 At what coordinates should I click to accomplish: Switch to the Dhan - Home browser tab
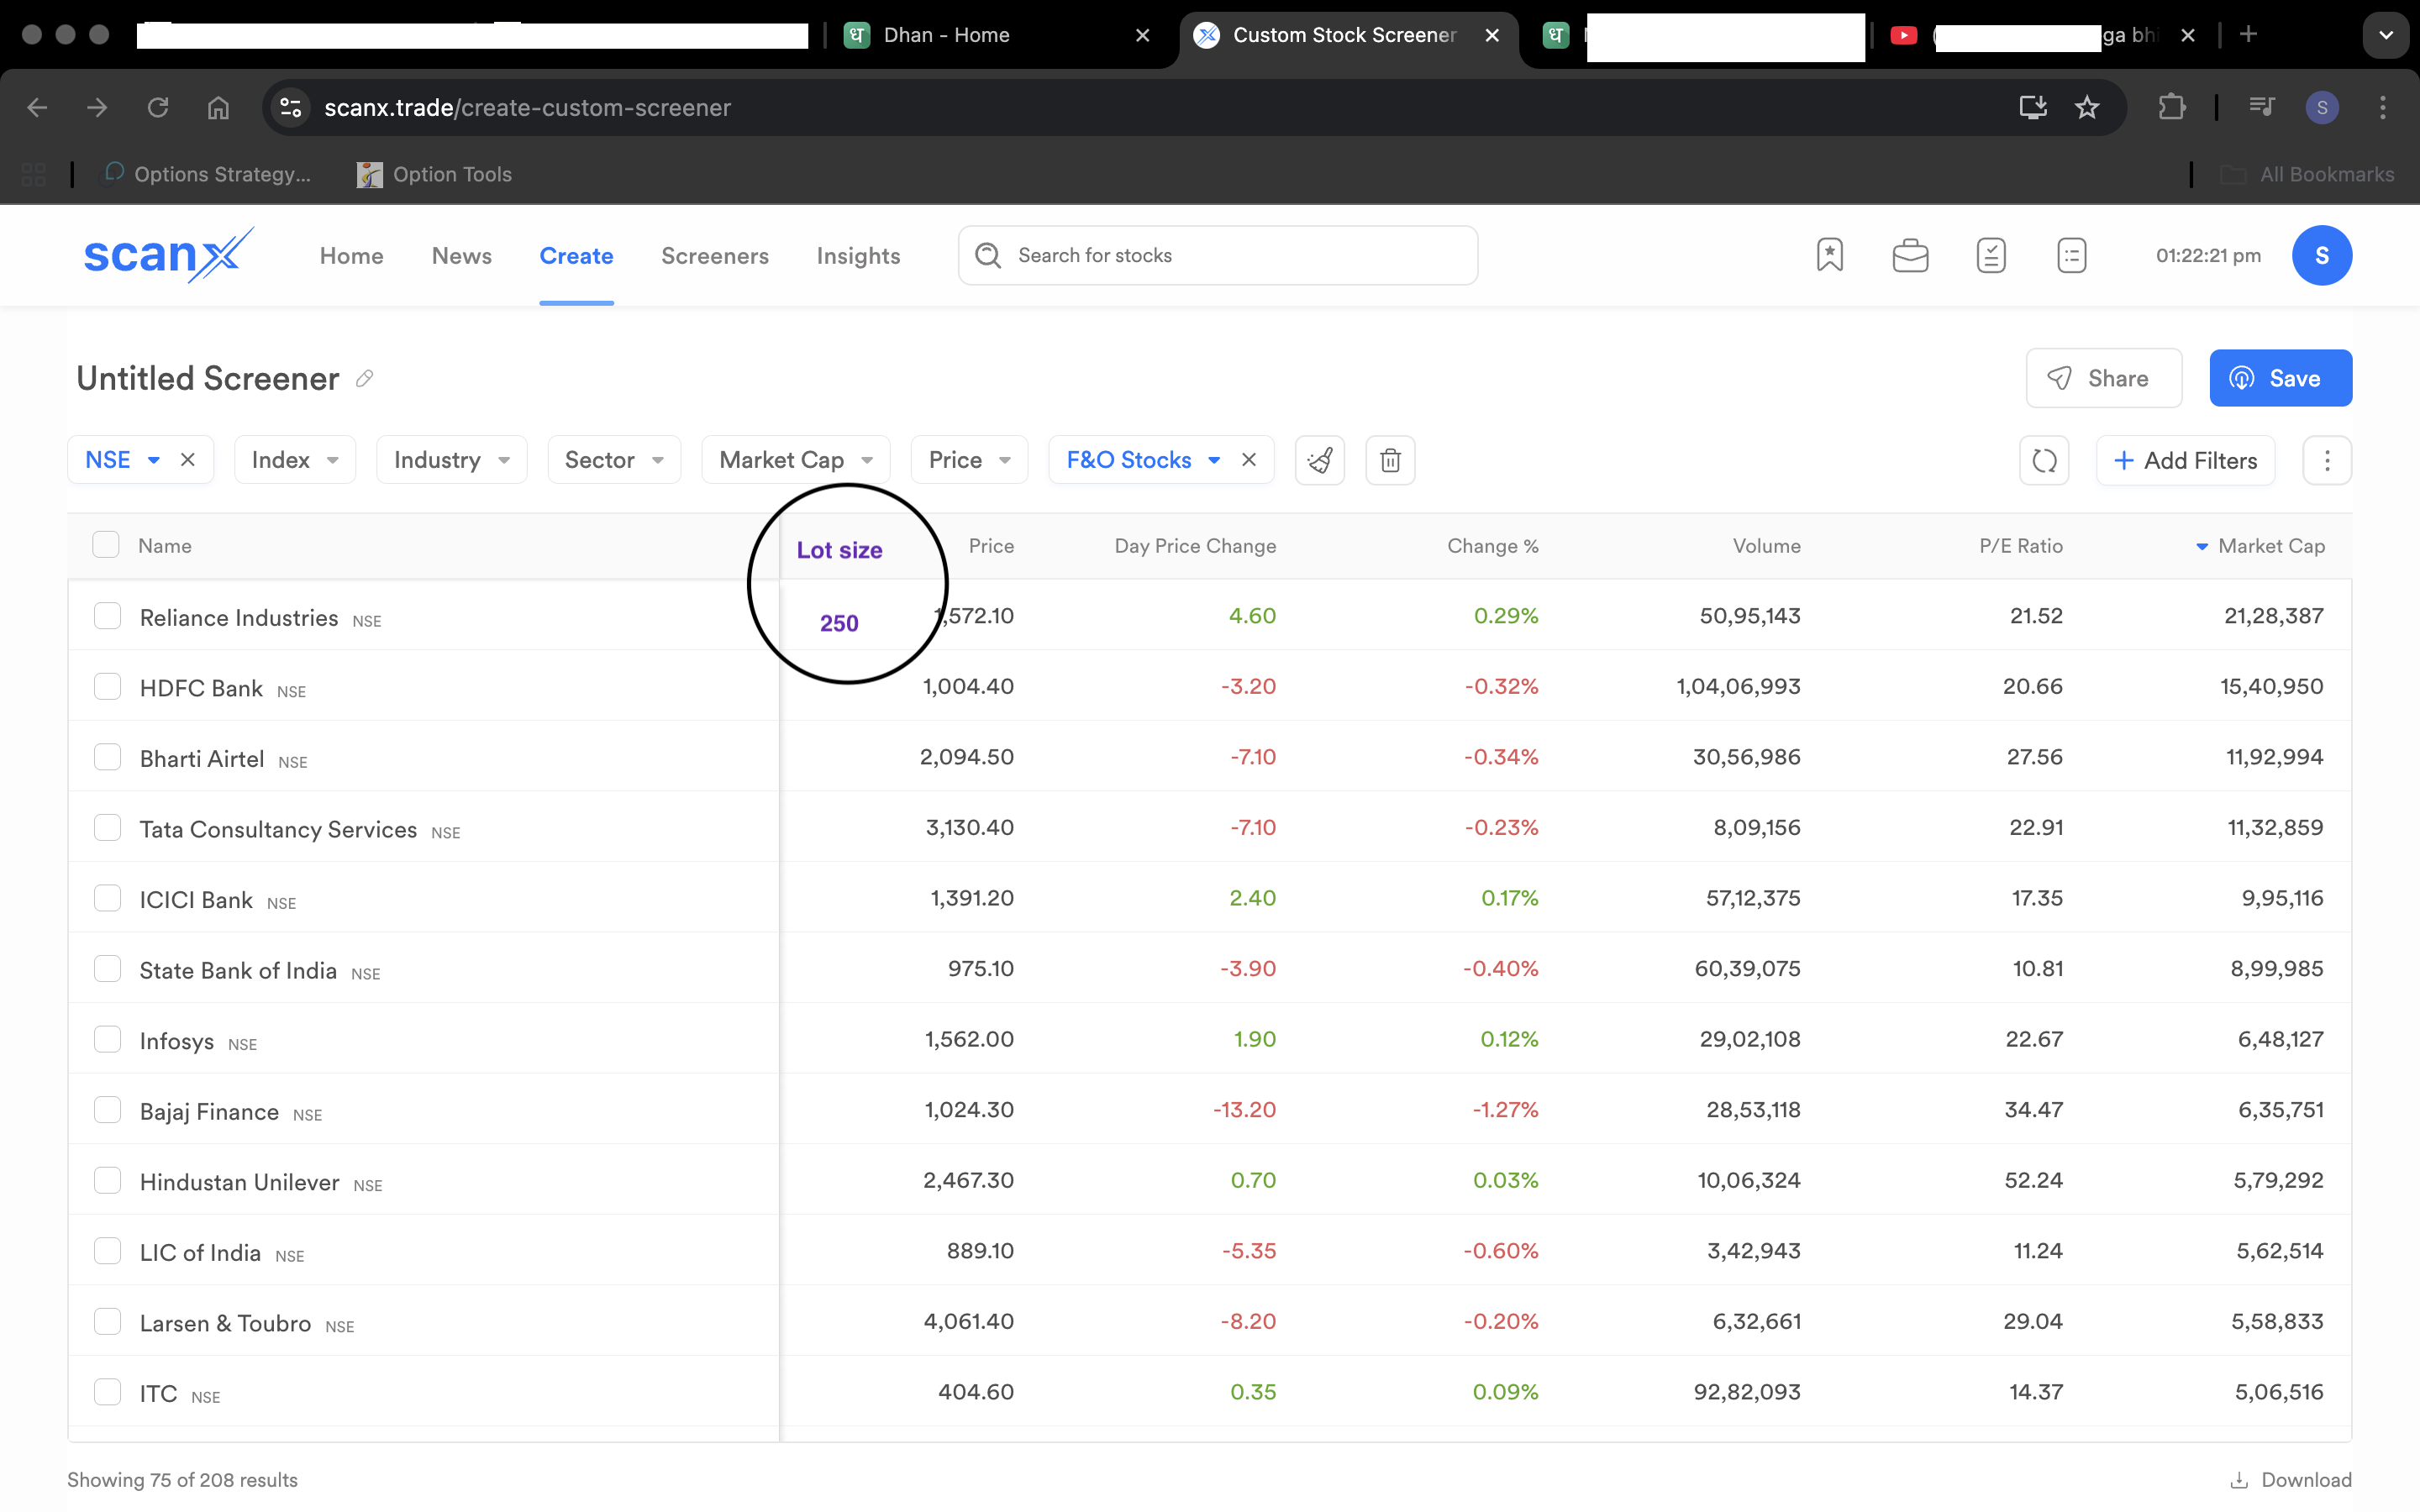(x=946, y=35)
